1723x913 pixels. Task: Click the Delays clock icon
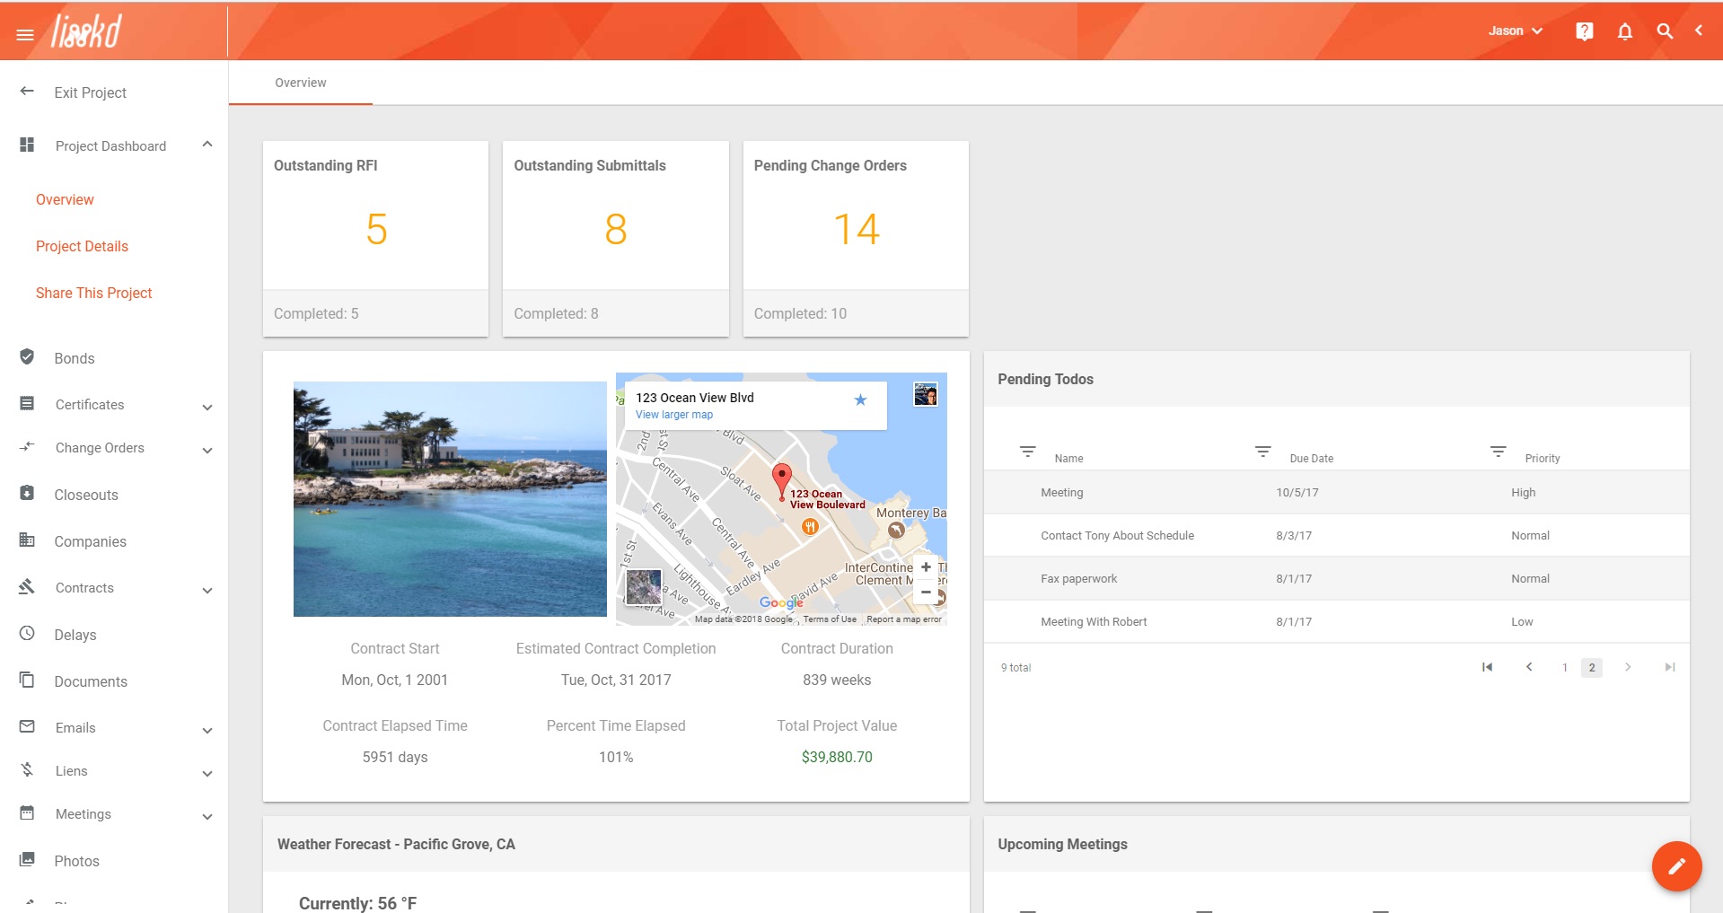27,633
